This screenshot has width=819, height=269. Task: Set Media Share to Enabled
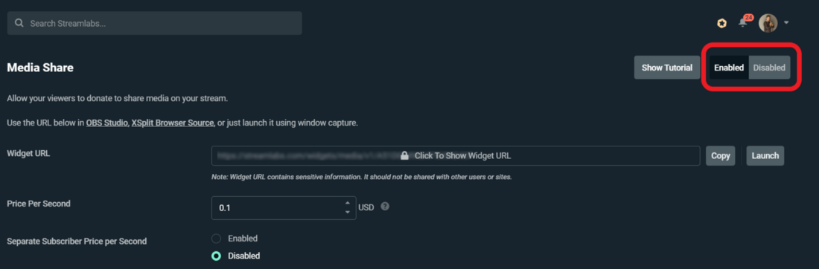point(729,67)
